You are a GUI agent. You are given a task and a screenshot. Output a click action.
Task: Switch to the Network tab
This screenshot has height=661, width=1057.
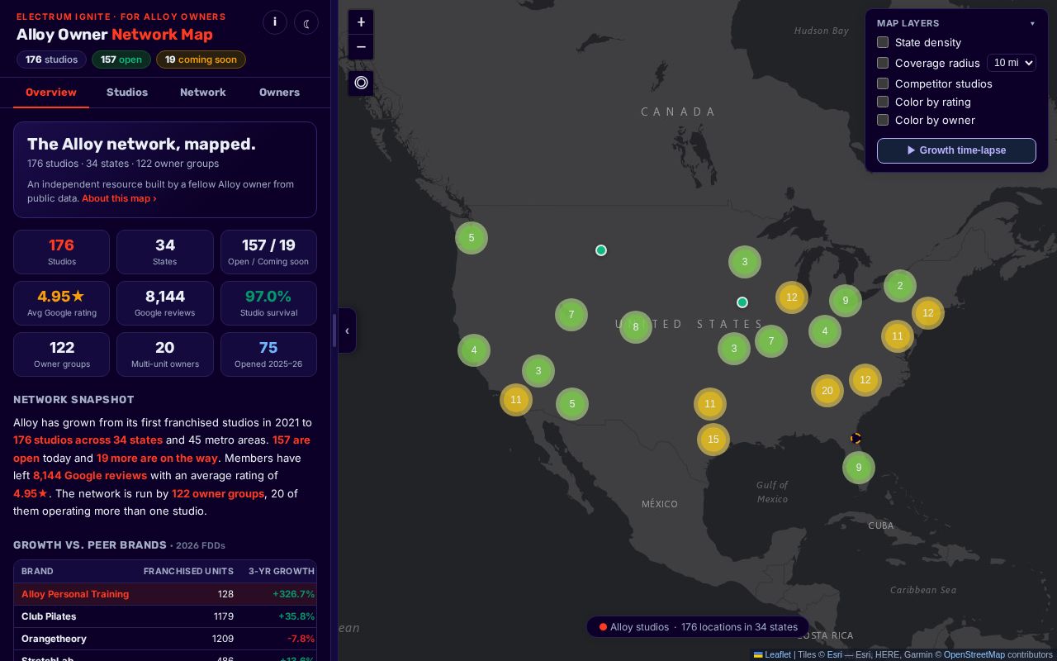tap(203, 93)
